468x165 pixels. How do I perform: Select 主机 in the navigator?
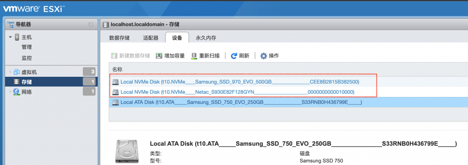point(27,37)
